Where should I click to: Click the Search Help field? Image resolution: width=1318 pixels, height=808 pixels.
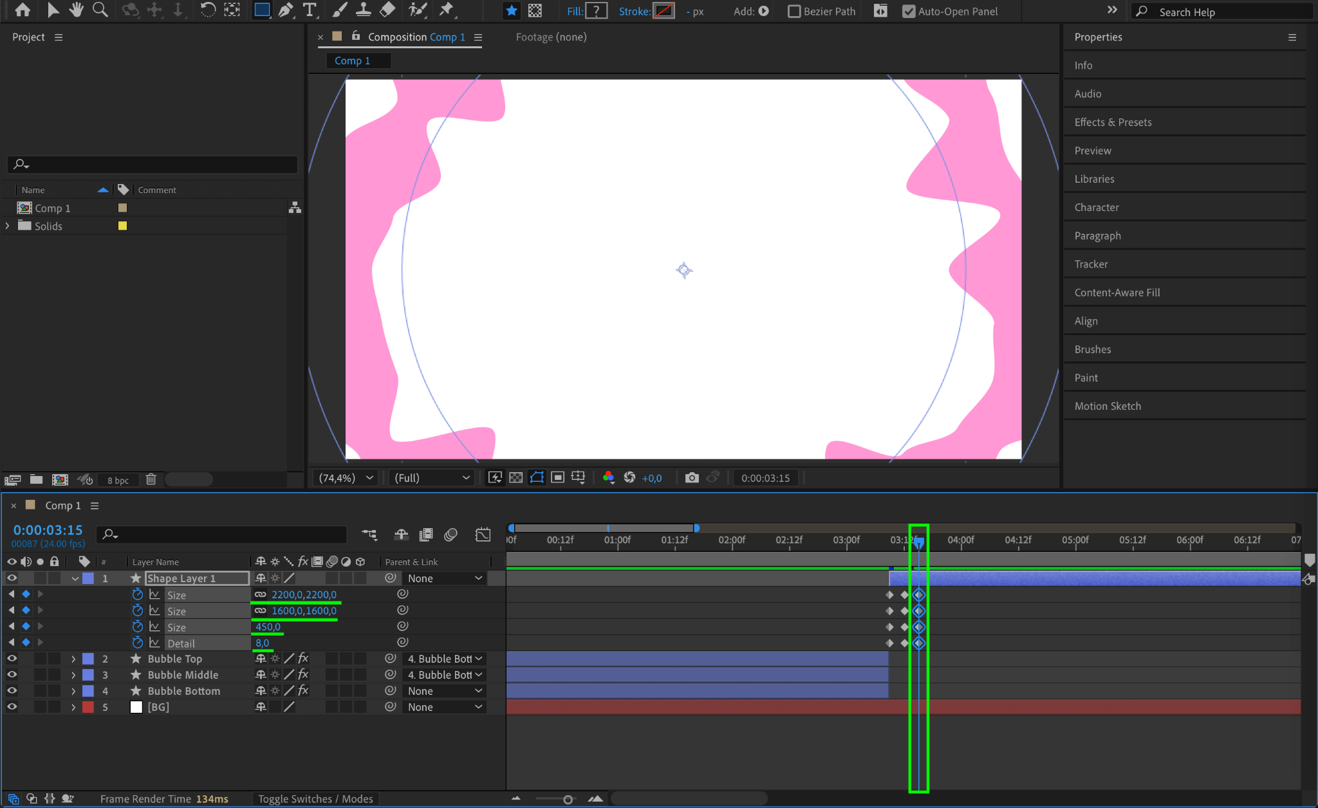coord(1223,12)
